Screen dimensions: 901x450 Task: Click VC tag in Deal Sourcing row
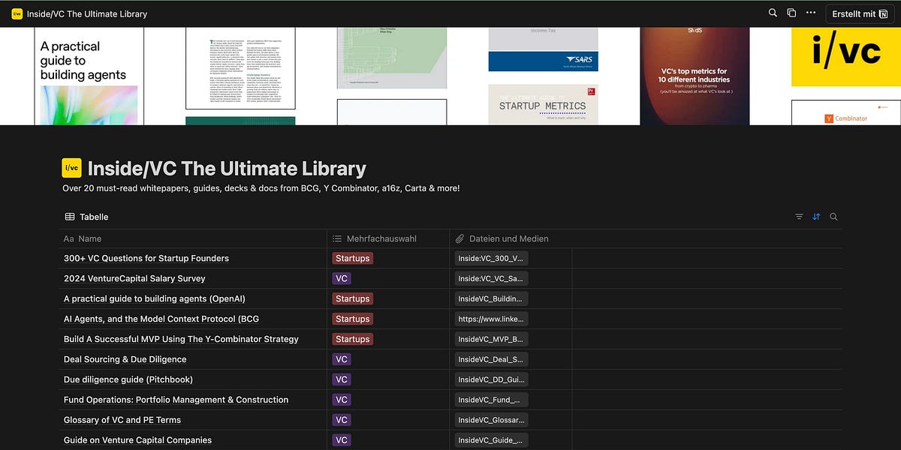tap(342, 359)
